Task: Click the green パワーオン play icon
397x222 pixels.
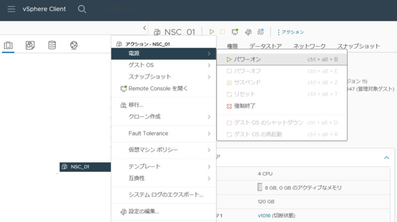Action: [229, 59]
